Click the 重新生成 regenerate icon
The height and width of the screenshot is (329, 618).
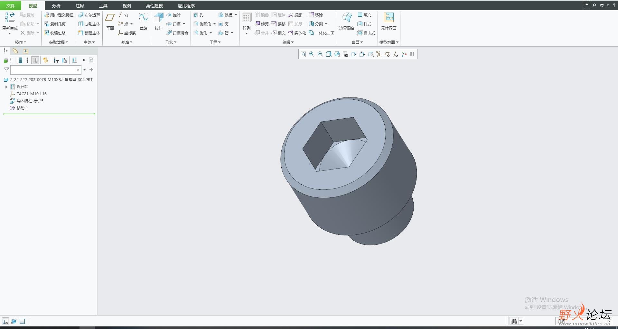pos(10,18)
